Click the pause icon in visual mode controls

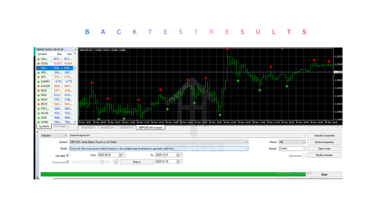[x=115, y=161]
